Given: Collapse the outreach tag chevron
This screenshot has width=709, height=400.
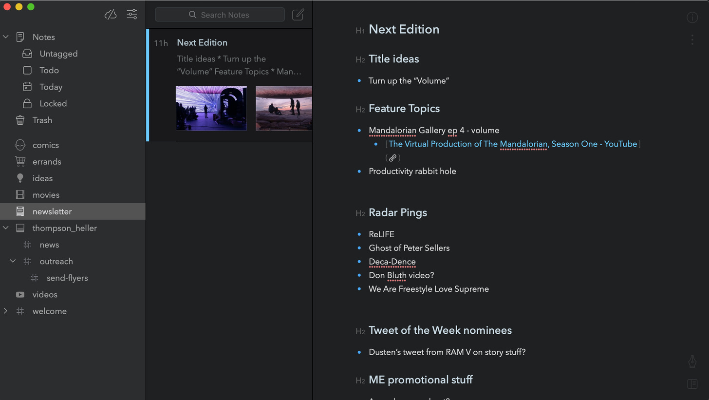Looking at the screenshot, I should (x=13, y=261).
